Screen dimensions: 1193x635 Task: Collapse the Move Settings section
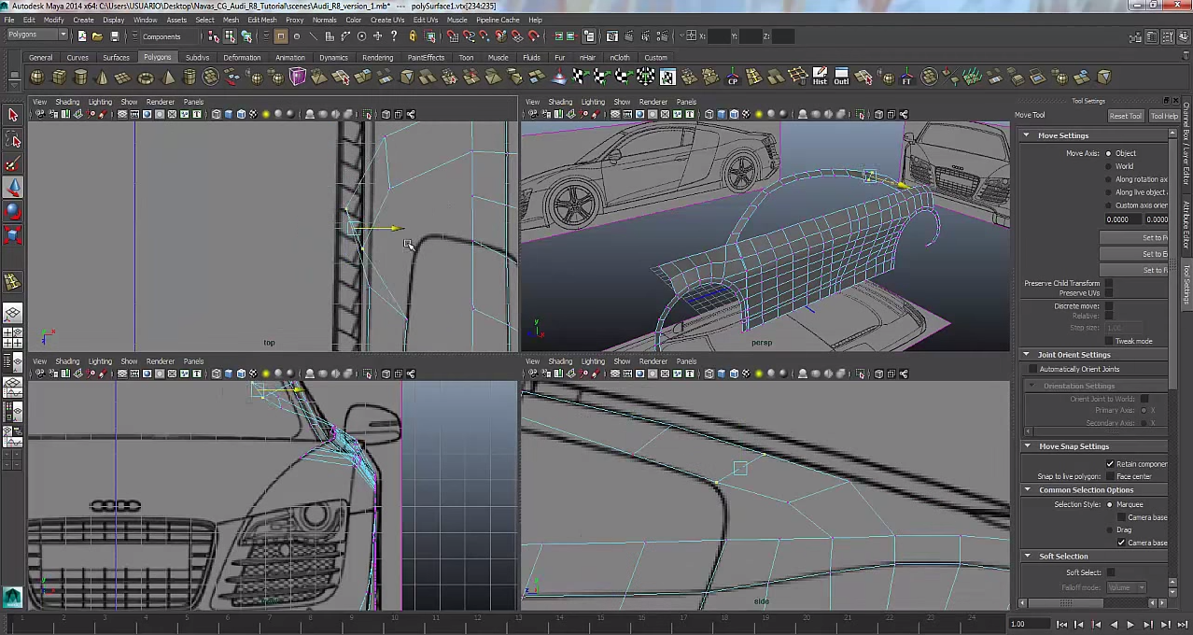pyautogui.click(x=1027, y=135)
